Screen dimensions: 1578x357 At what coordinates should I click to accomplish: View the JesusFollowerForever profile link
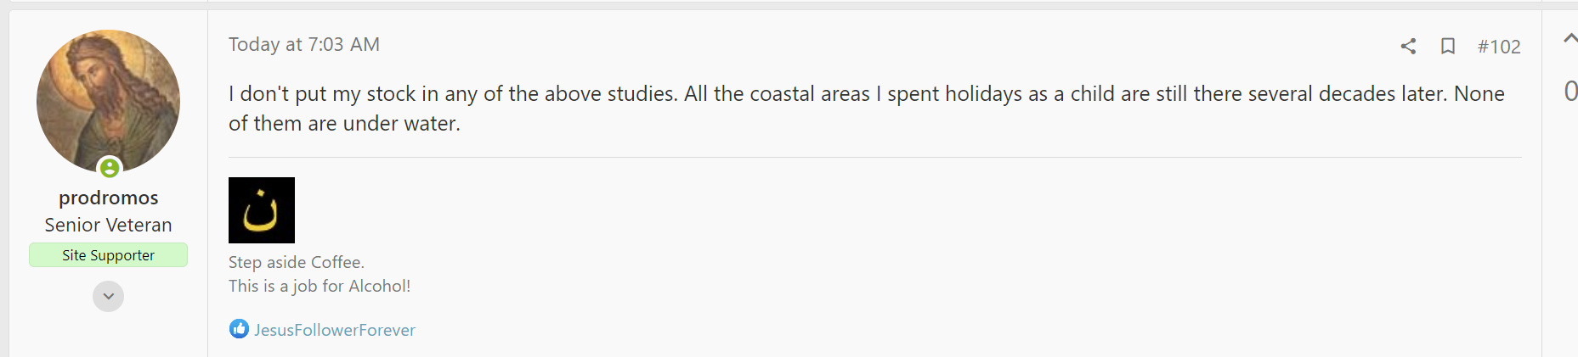[x=335, y=330]
